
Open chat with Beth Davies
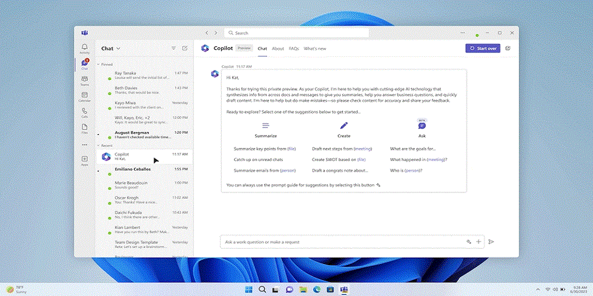(x=145, y=90)
